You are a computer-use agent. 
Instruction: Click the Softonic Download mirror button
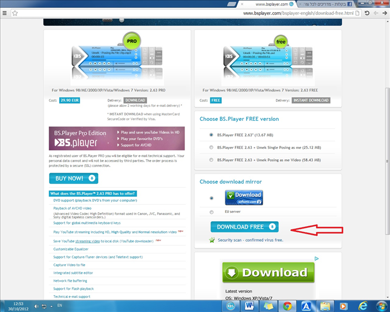pos(244,198)
